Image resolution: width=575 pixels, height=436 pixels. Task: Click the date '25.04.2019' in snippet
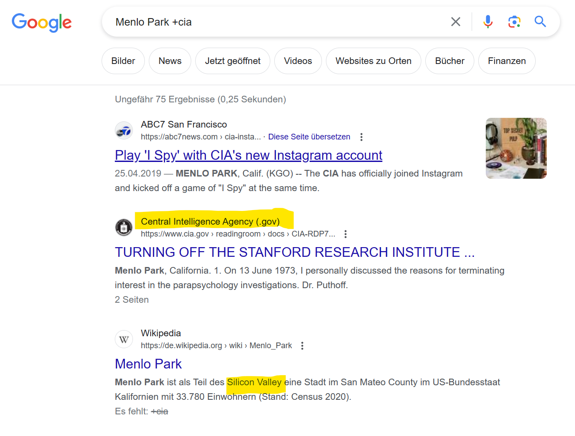(x=138, y=173)
